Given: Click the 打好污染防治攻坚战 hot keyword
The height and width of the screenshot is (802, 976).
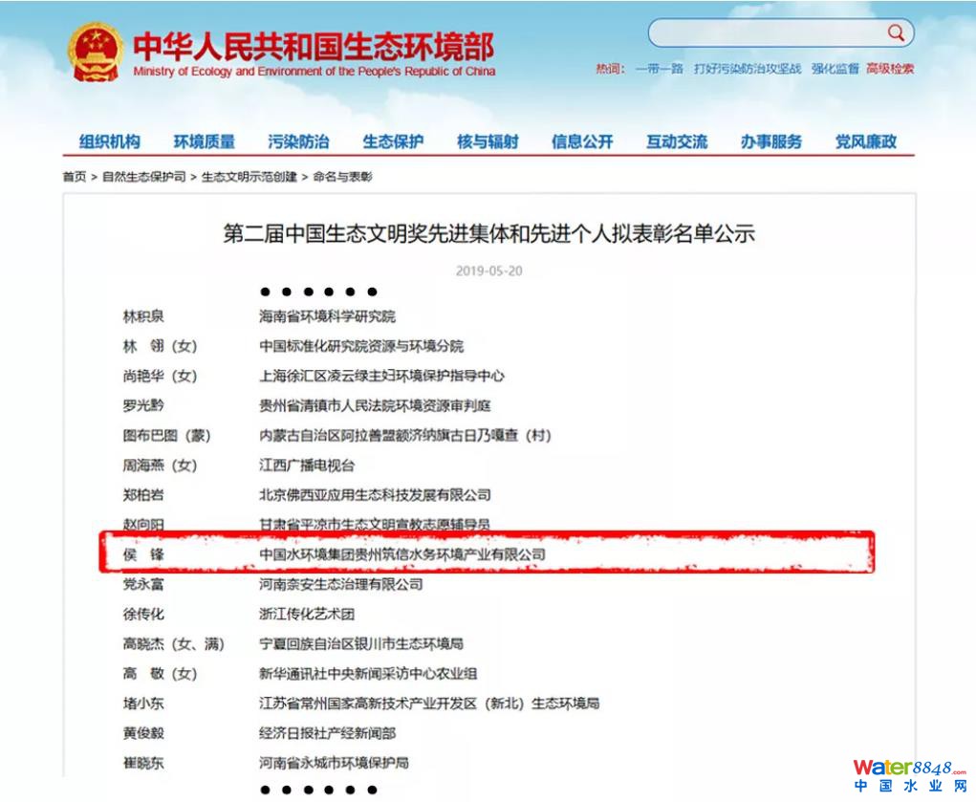Looking at the screenshot, I should click(748, 69).
